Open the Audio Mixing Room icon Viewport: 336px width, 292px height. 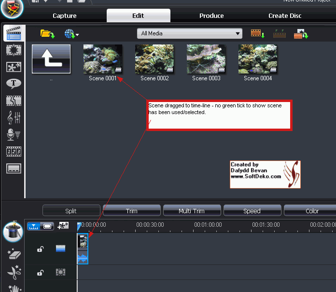point(14,117)
